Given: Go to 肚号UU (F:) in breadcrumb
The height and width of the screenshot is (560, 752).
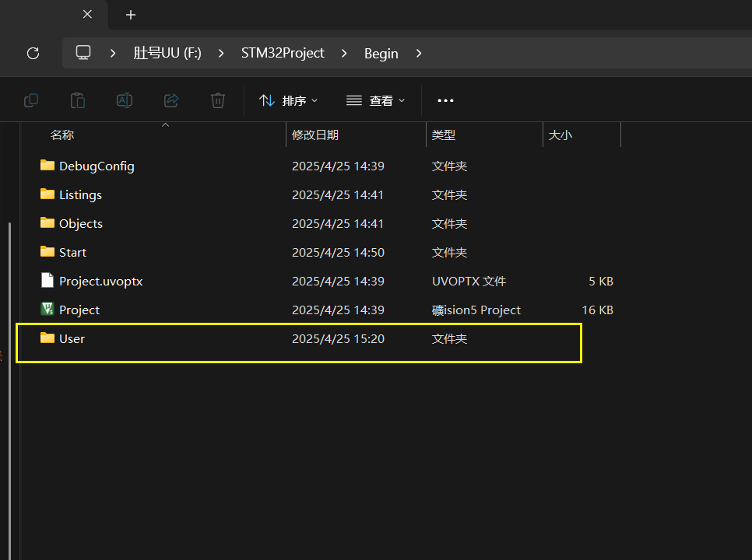Looking at the screenshot, I should 167,53.
